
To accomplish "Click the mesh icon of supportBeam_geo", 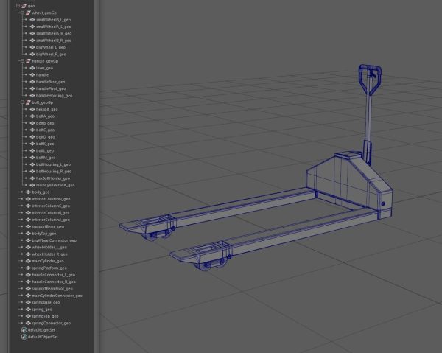I will click(x=28, y=226).
